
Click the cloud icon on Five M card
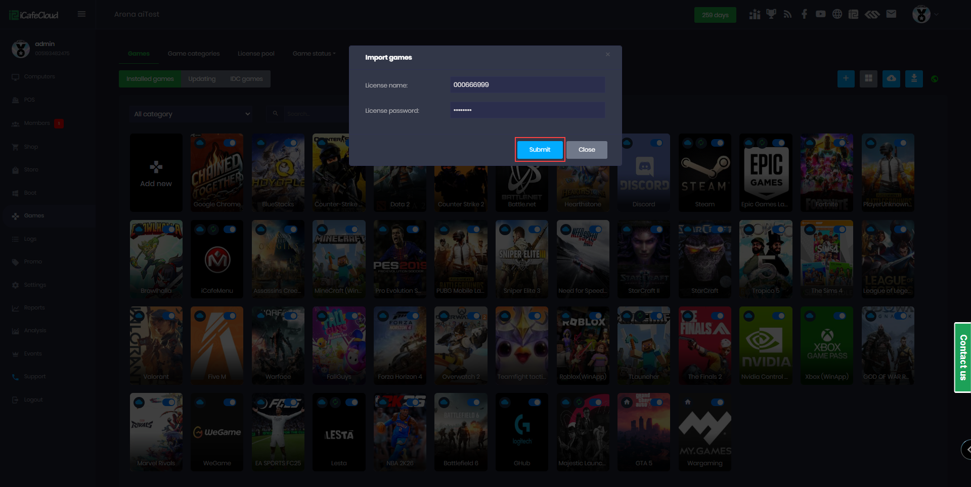click(x=200, y=316)
